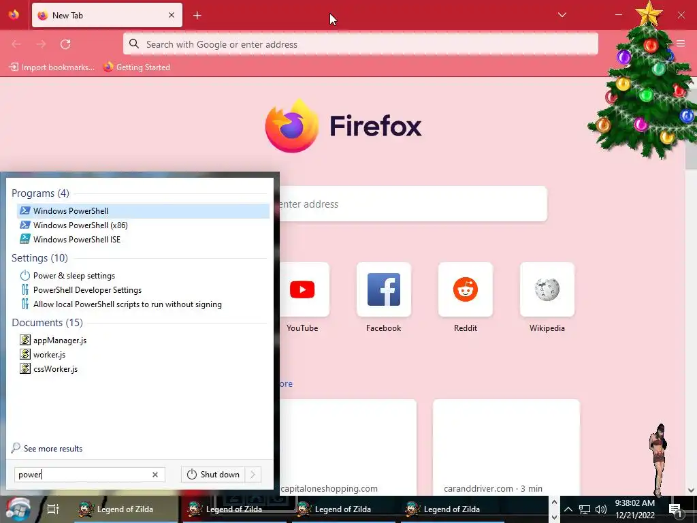The width and height of the screenshot is (697, 523).
Task: Switch to third Legend of Zilda taskbar window
Action: point(344,509)
